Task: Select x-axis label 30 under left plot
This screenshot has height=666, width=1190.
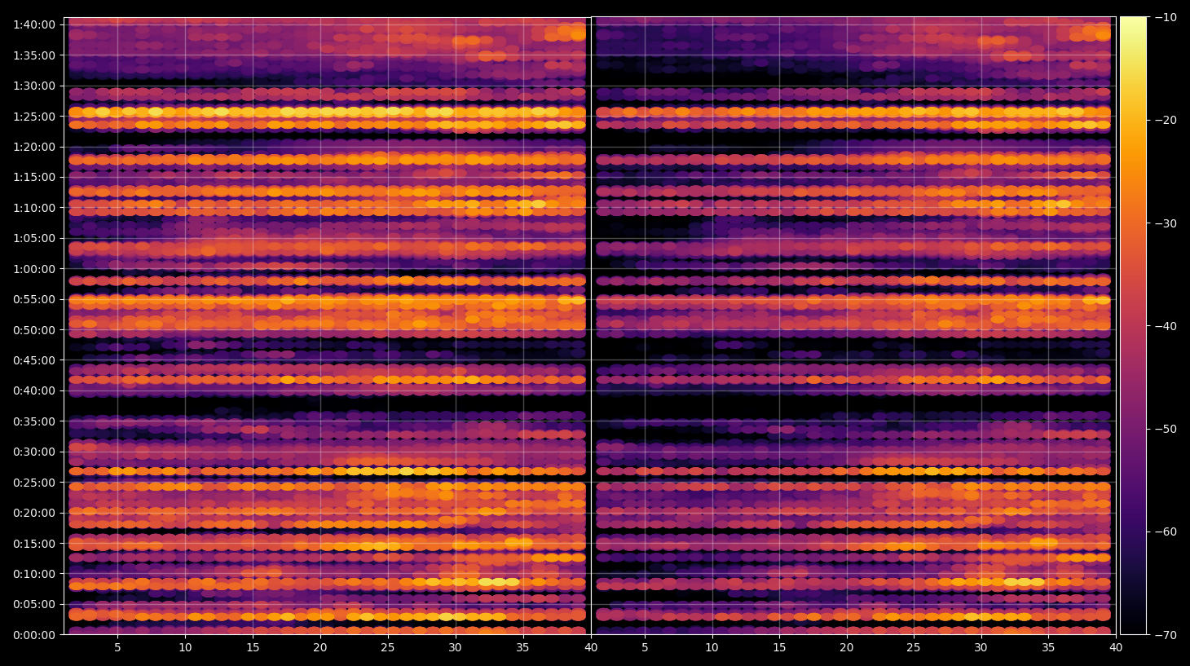Action: pyautogui.click(x=455, y=648)
